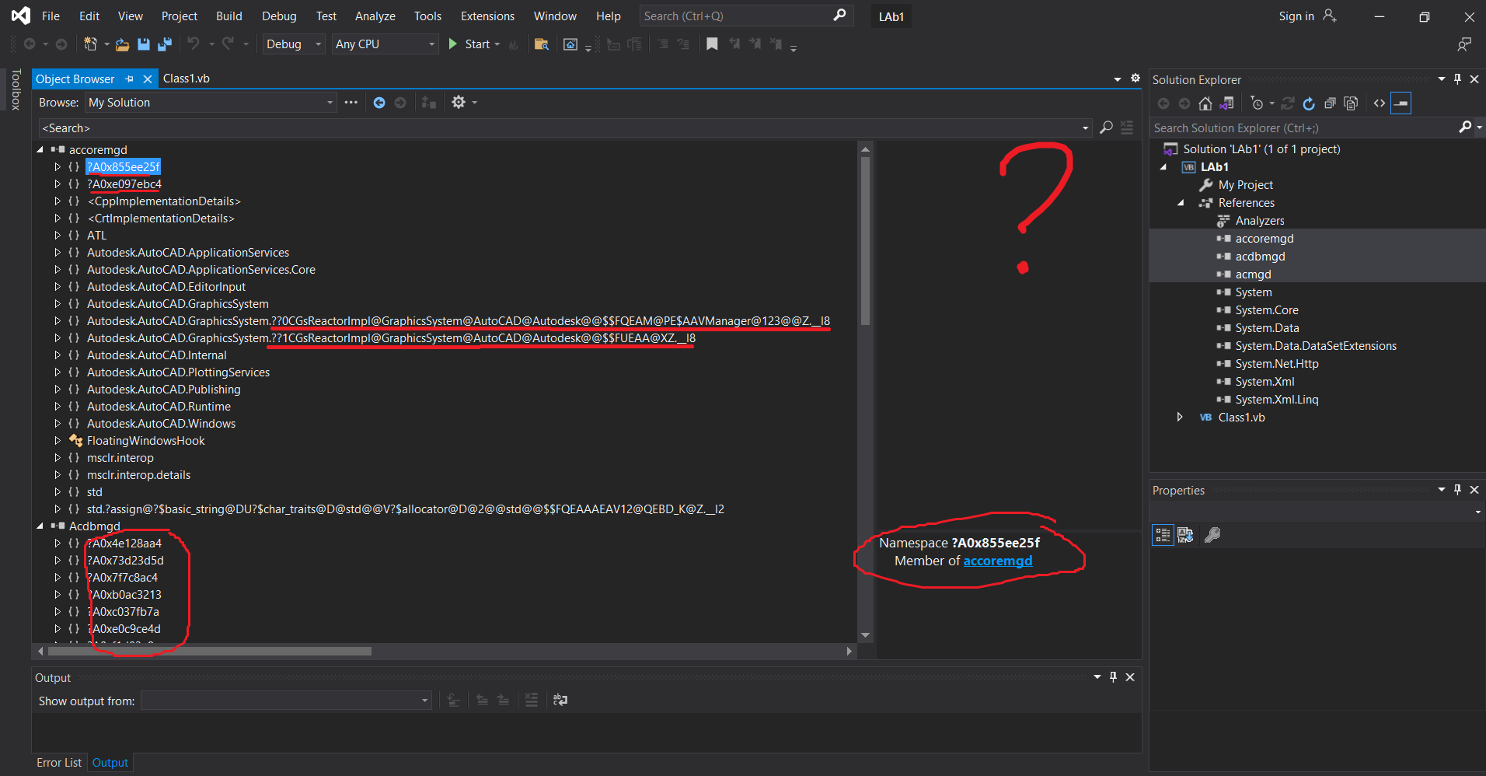The width and height of the screenshot is (1486, 776).
Task: Click the New Project toolbar icon
Action: [x=91, y=44]
